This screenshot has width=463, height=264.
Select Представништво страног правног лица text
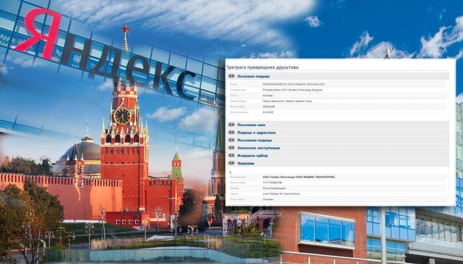[287, 101]
